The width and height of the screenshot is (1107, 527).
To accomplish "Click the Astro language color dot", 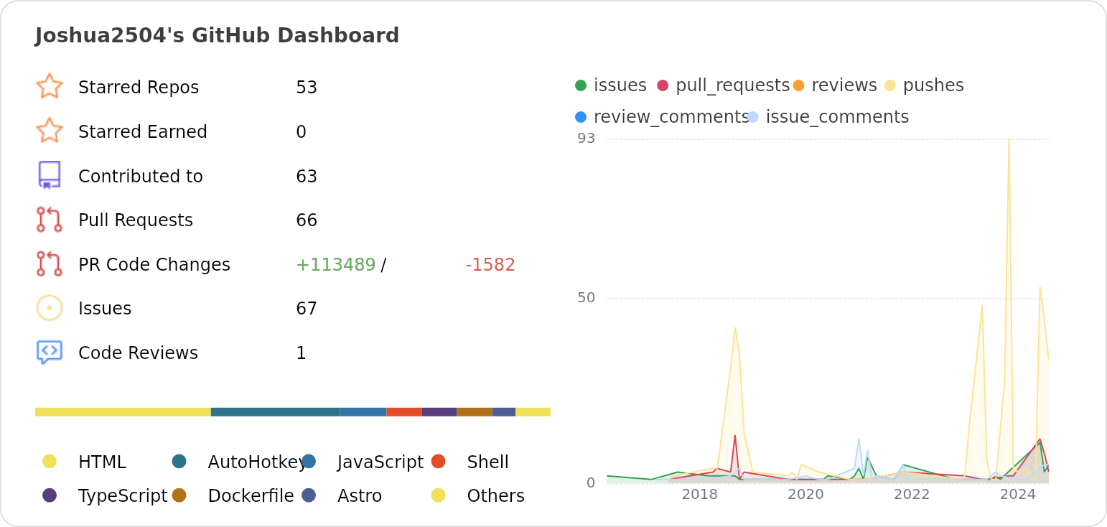I will [309, 495].
